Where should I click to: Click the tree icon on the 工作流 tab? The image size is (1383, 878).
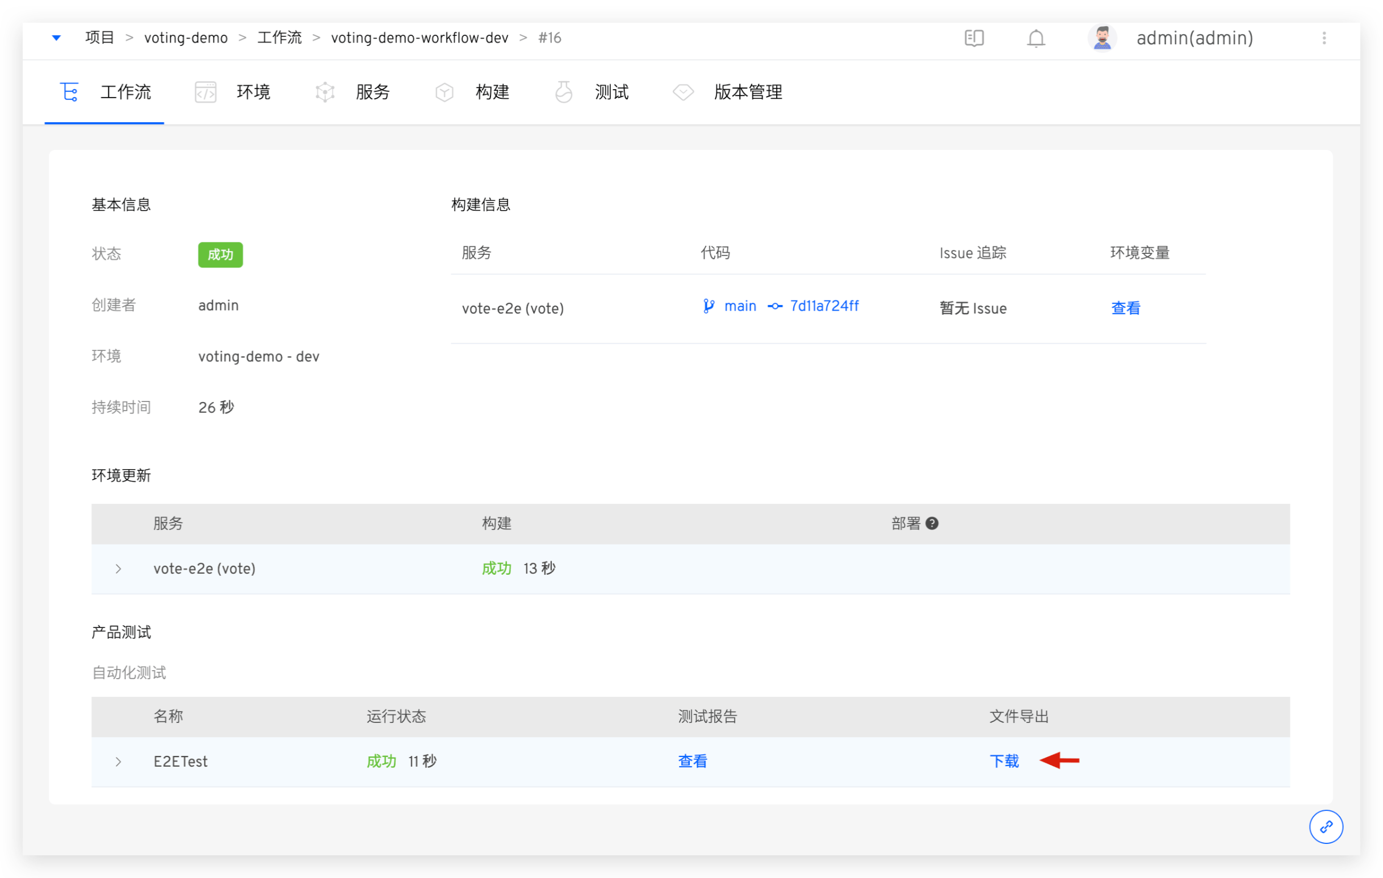pos(68,92)
